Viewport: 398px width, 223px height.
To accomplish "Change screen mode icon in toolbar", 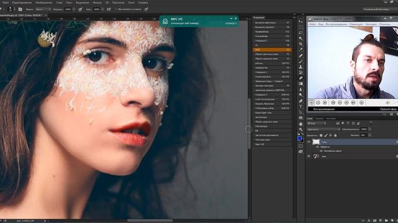I will (301, 151).
